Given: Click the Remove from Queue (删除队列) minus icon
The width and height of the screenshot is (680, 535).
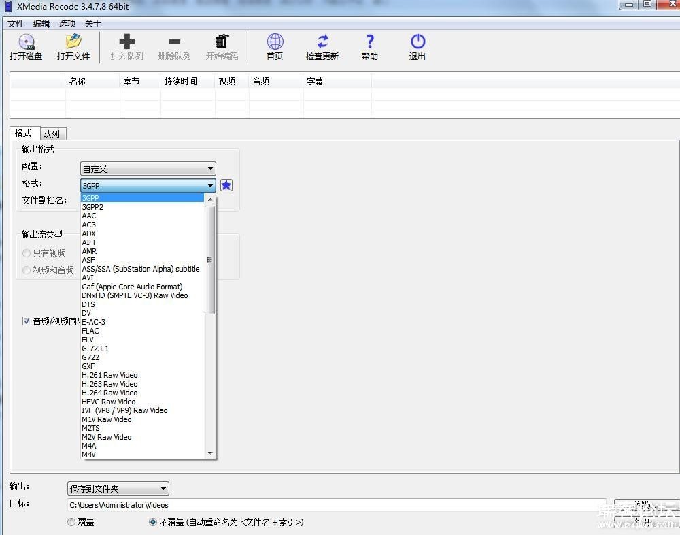Looking at the screenshot, I should 174,42.
